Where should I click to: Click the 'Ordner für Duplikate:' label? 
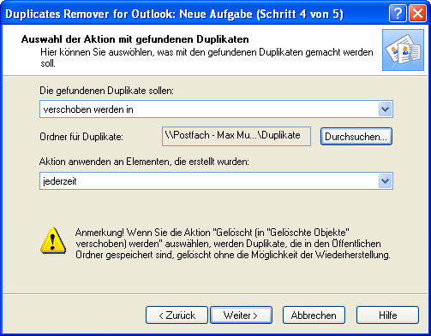point(81,137)
